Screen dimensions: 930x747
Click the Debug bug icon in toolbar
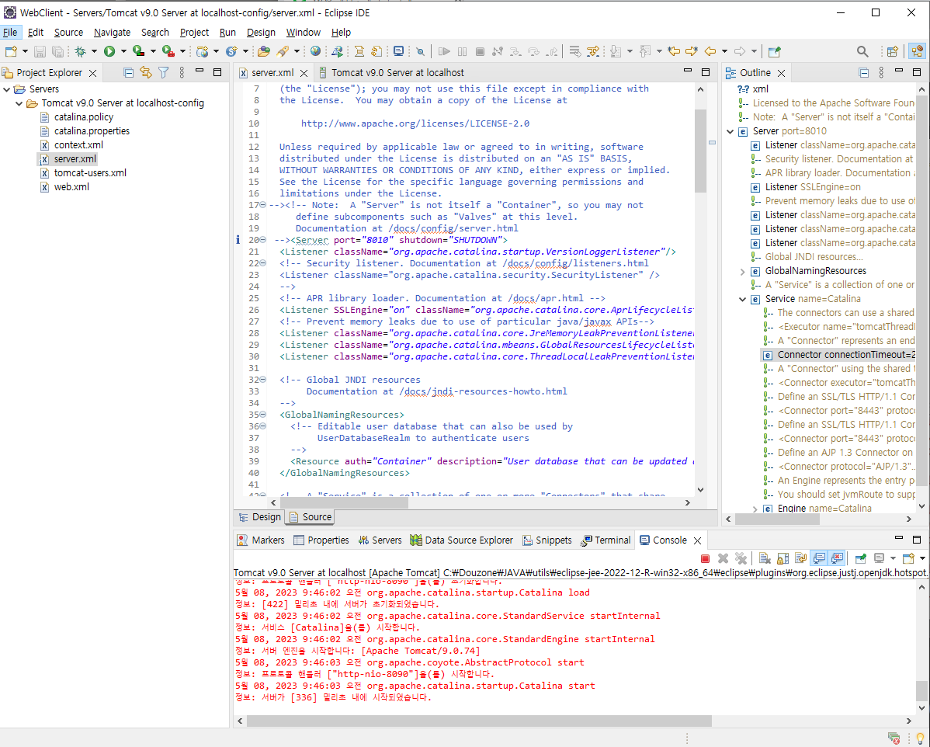click(x=80, y=51)
